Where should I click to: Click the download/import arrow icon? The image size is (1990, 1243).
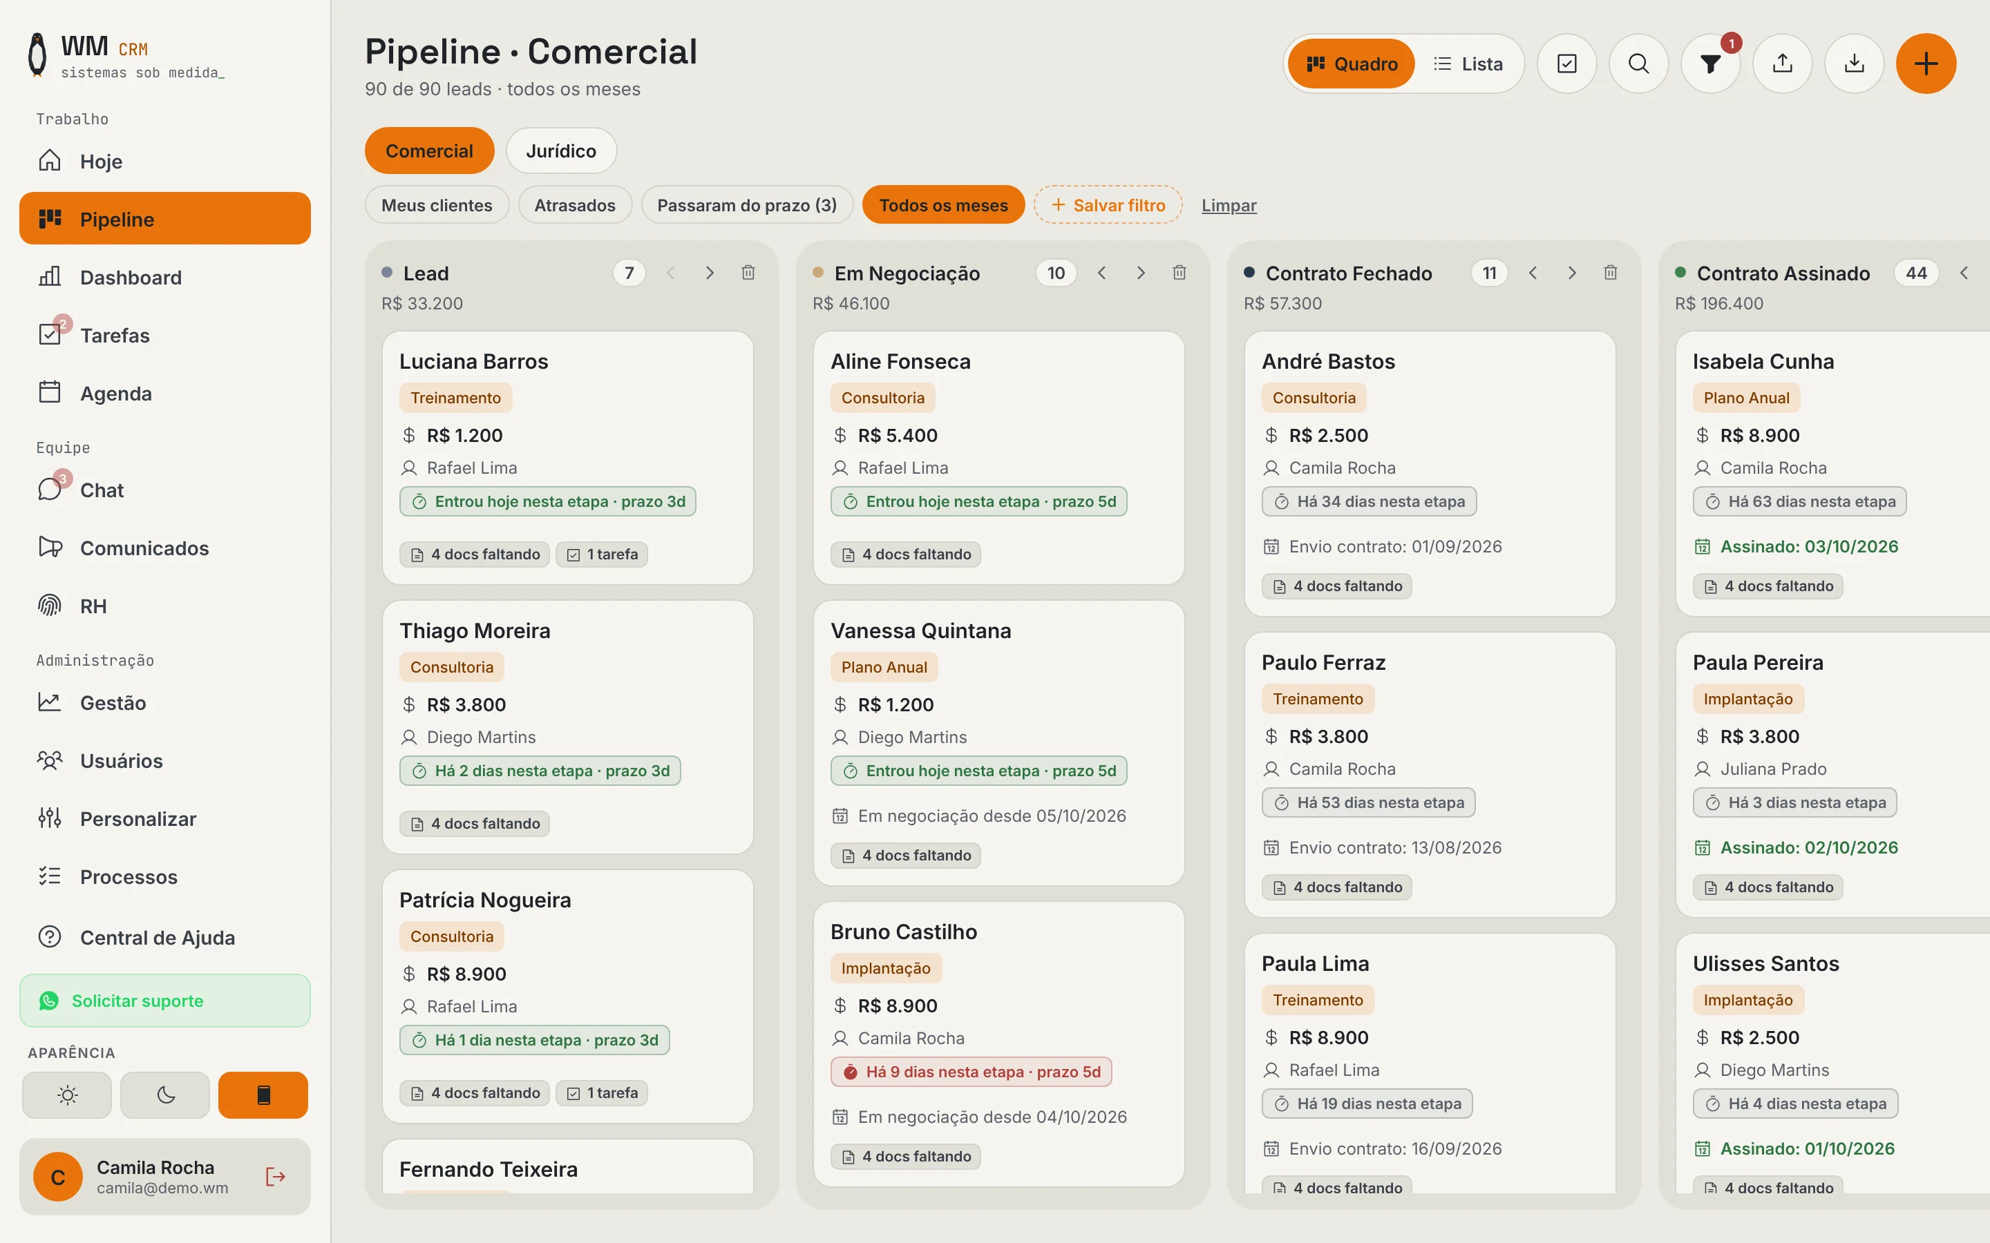1853,64
